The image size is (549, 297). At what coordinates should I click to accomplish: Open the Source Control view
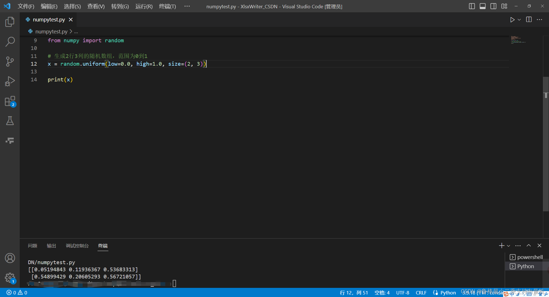click(x=10, y=61)
